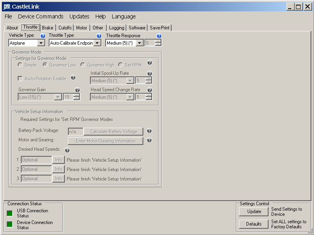The height and width of the screenshot is (235, 314).
Task: Click help icon next to Desired Head Speeds
Action: tap(67, 150)
